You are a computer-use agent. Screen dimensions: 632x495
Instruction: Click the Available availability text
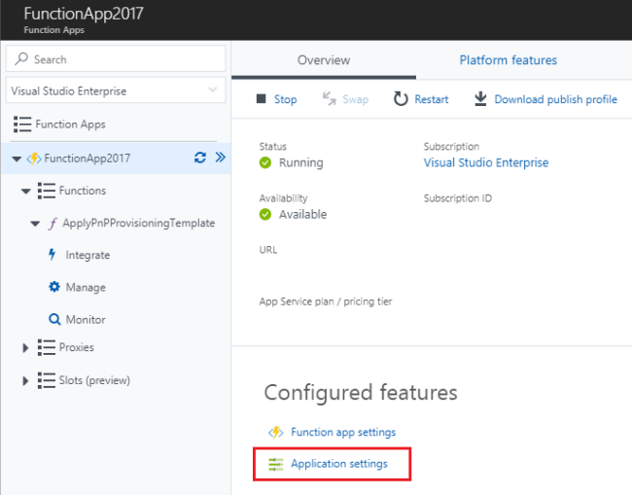tap(302, 215)
